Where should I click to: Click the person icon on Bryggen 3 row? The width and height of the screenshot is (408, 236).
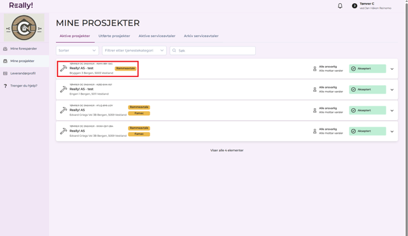point(314,69)
